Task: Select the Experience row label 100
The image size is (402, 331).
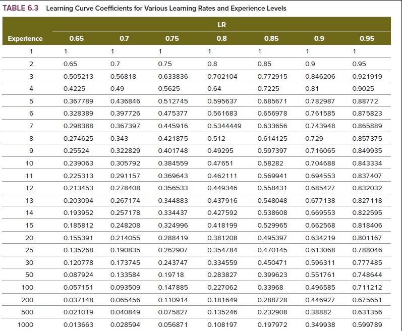Action: (x=27, y=288)
